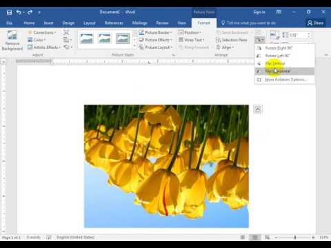Switch to Web Layout view
The image size is (331, 248).
[x=267, y=238]
